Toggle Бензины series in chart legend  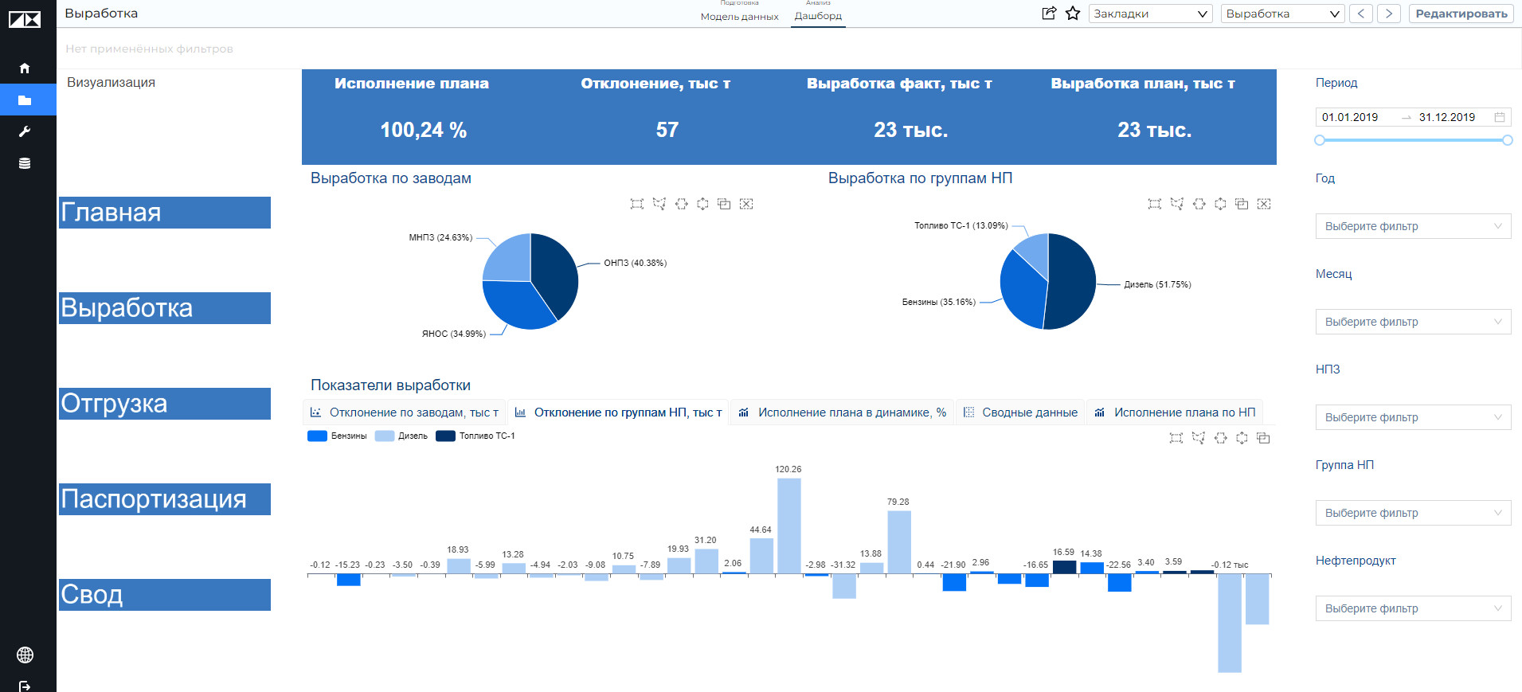coord(338,436)
